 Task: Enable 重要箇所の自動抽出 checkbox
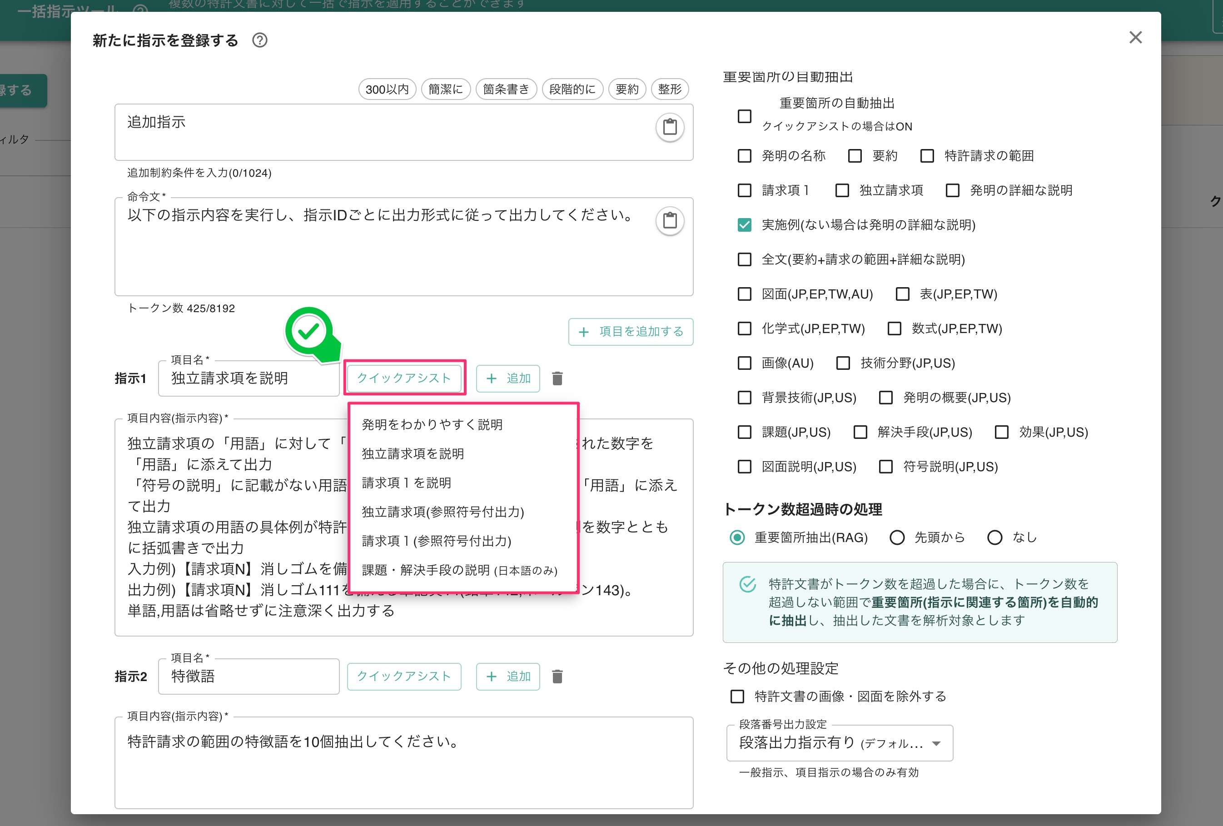(x=744, y=116)
